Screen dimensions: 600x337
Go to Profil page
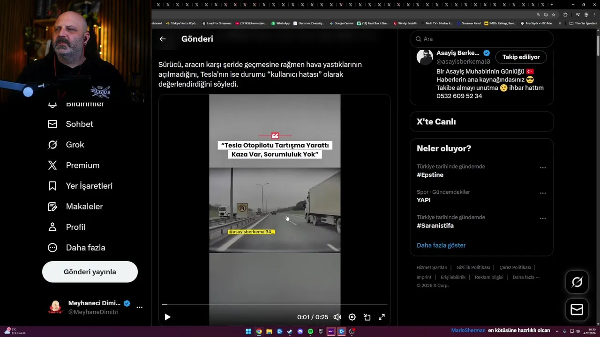(x=67, y=227)
